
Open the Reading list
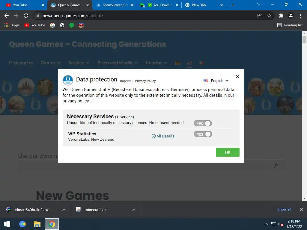290,25
